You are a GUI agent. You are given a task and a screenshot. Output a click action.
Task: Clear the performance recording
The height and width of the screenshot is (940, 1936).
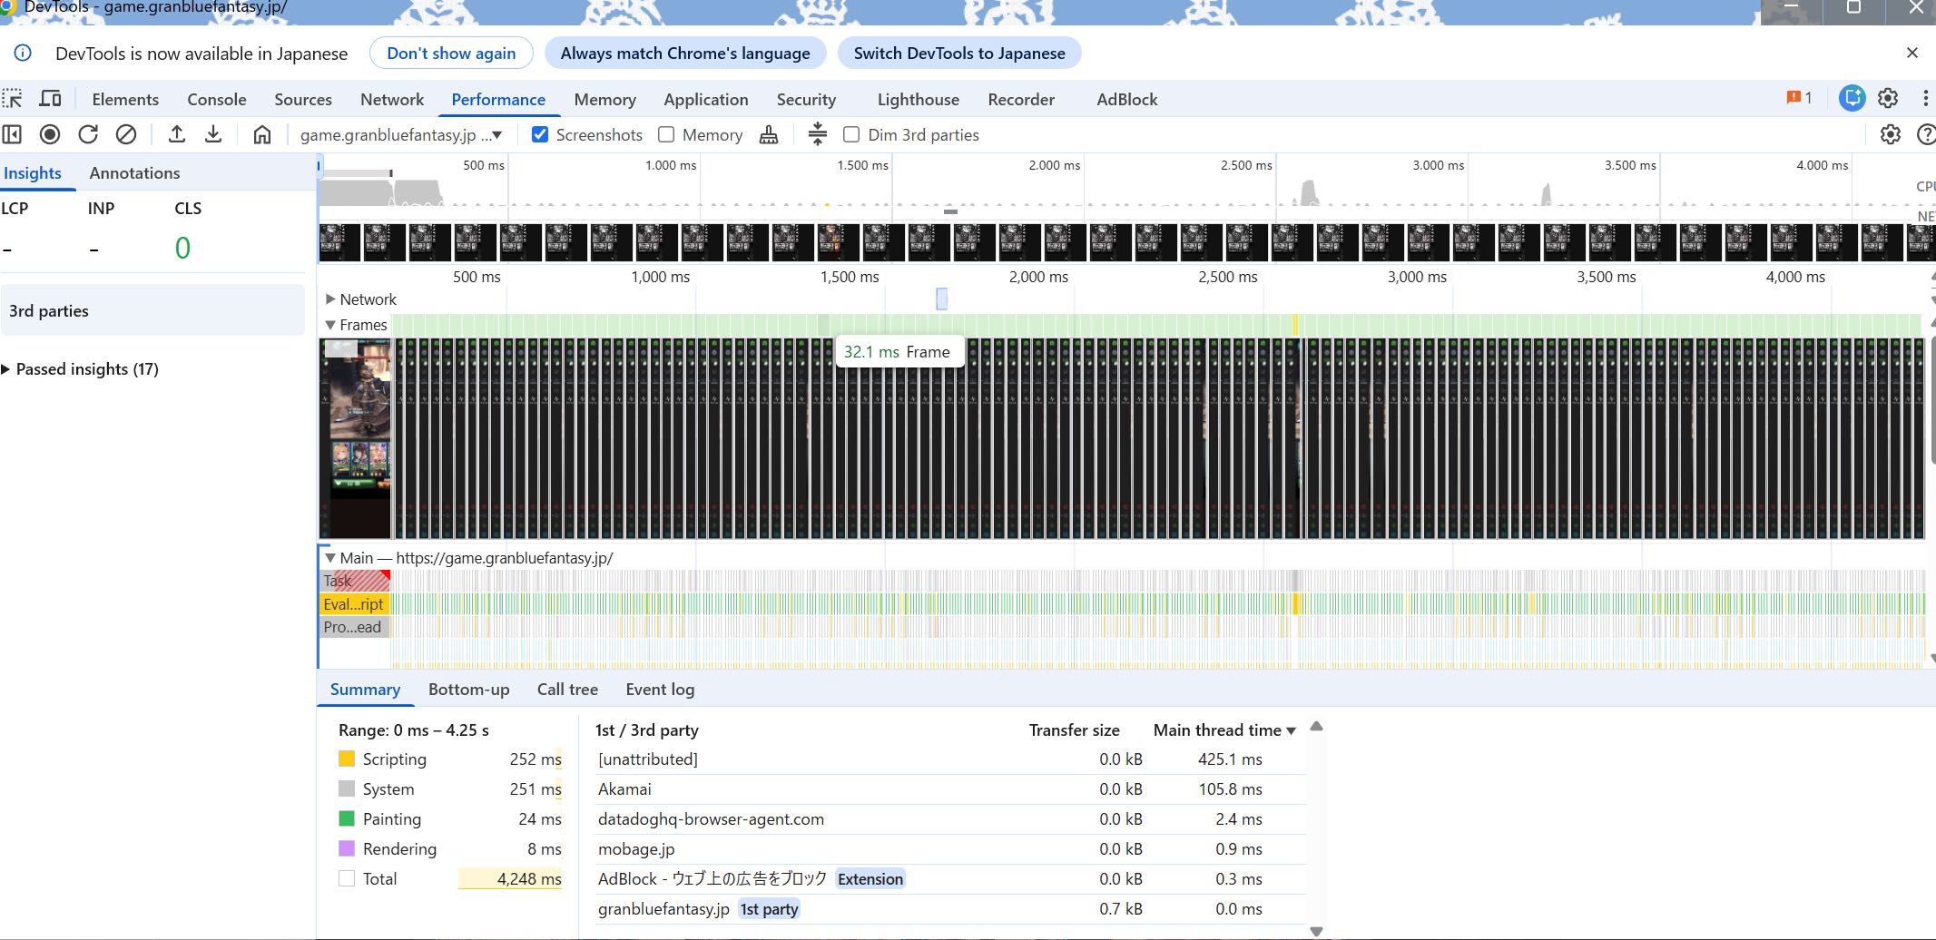tap(126, 134)
